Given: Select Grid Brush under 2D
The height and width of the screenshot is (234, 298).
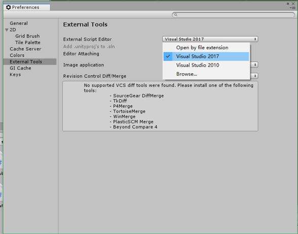Looking at the screenshot, I should coord(27,36).
